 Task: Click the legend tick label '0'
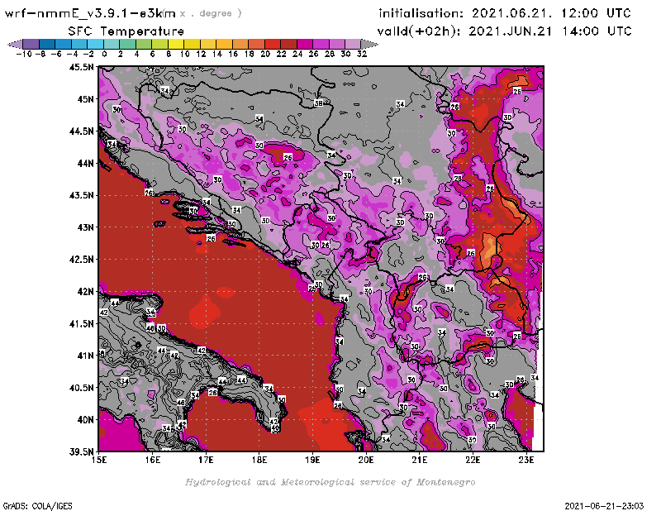pyautogui.click(x=104, y=54)
